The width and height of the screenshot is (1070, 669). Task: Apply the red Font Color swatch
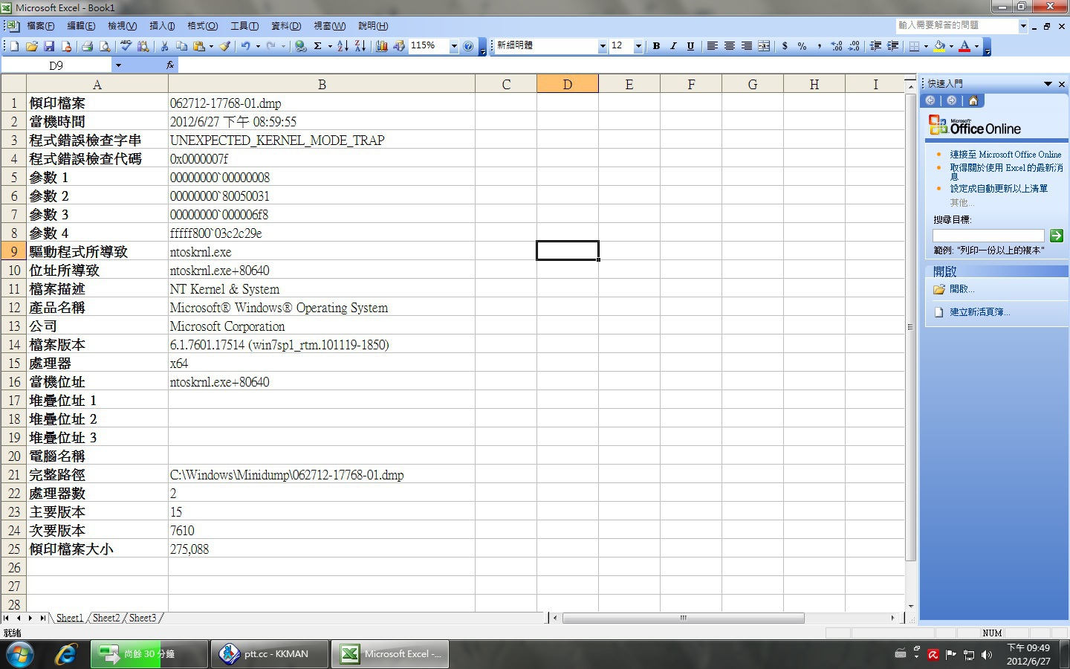click(964, 46)
